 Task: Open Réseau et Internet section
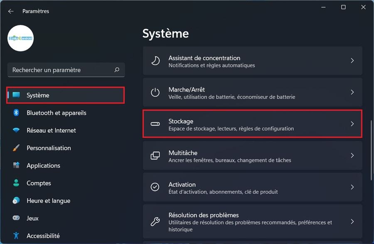coord(51,130)
